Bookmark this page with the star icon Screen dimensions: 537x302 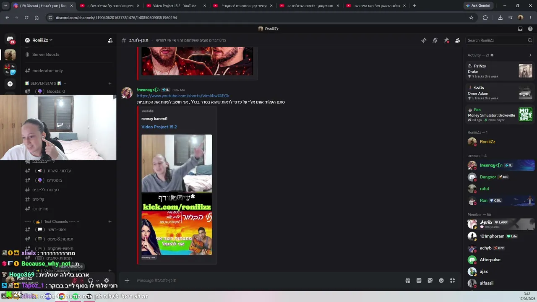(x=471, y=18)
